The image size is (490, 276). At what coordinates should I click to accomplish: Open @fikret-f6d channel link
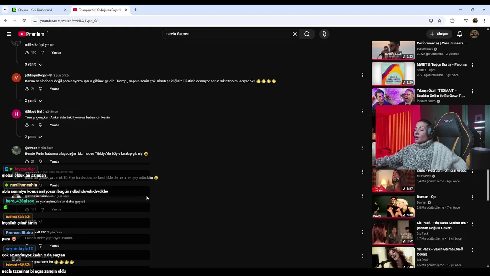point(33,112)
